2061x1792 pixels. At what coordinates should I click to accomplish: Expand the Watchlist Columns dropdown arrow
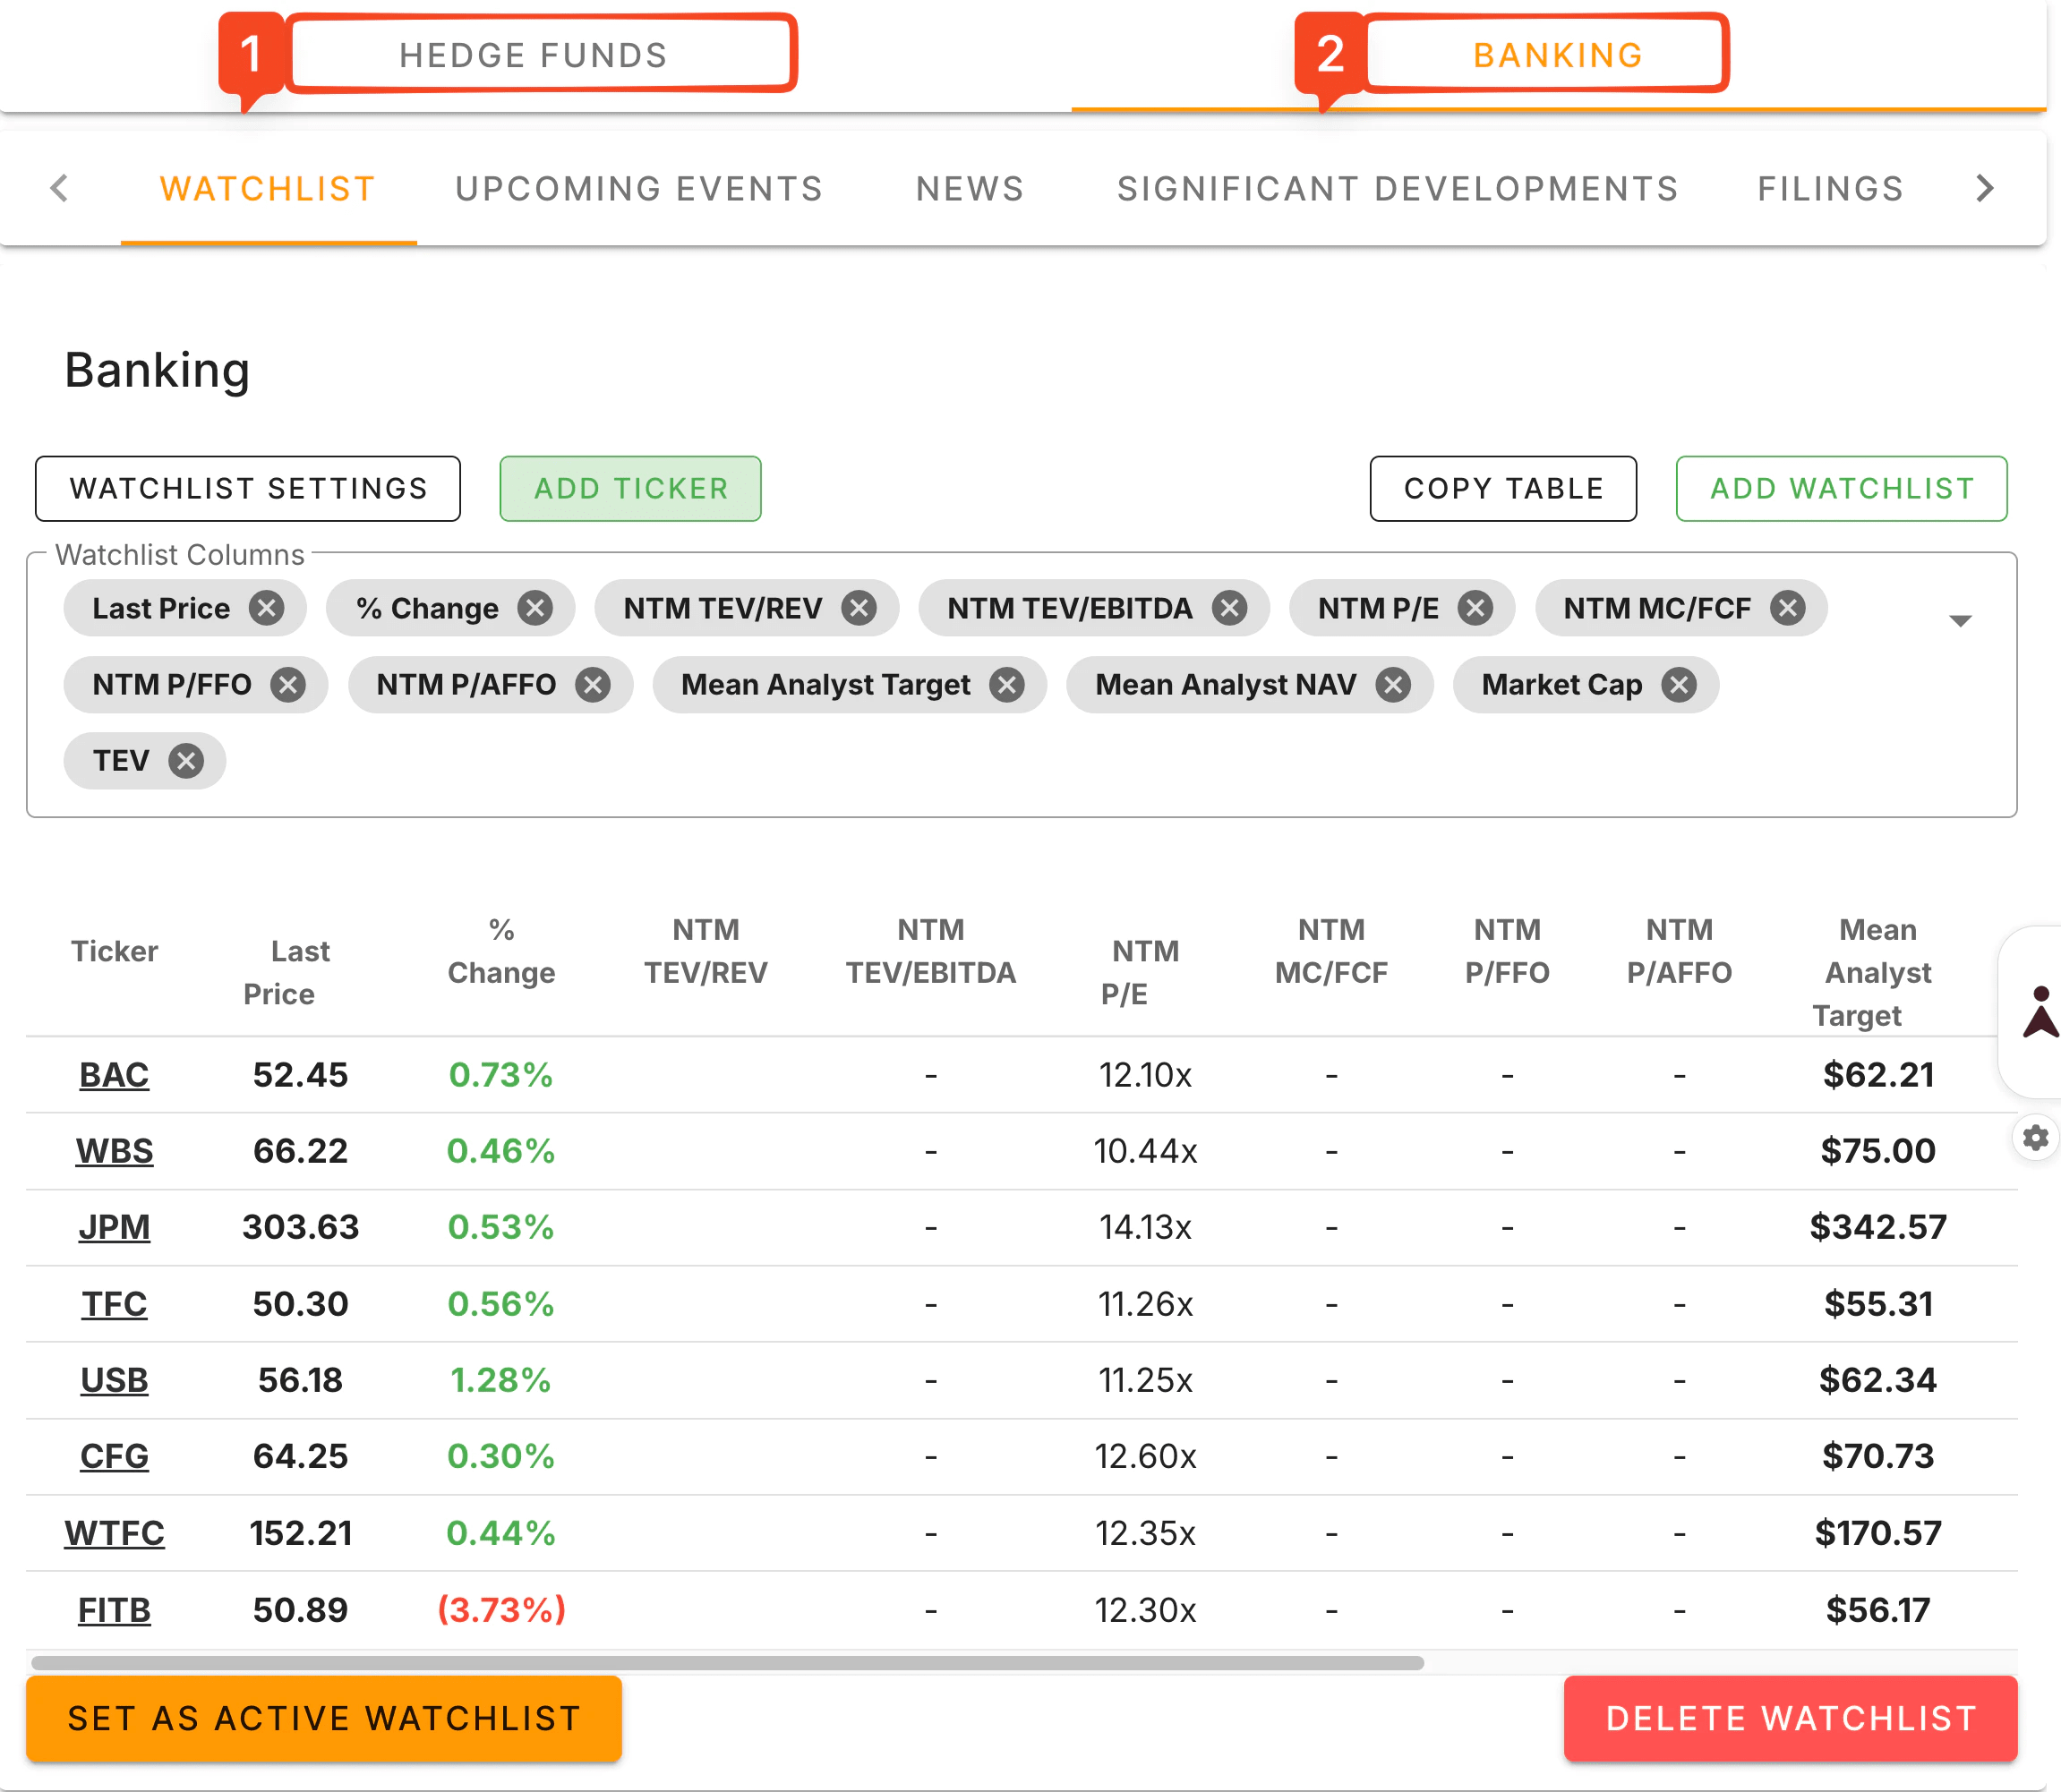[x=1961, y=620]
